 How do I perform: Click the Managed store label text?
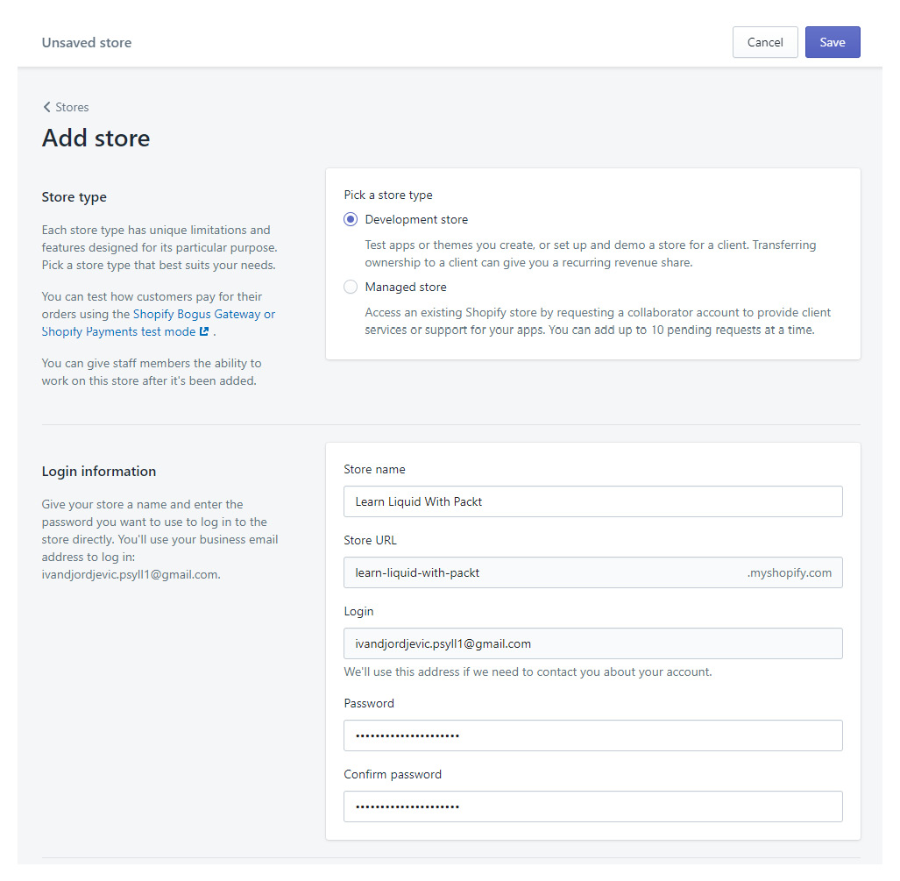coord(406,288)
